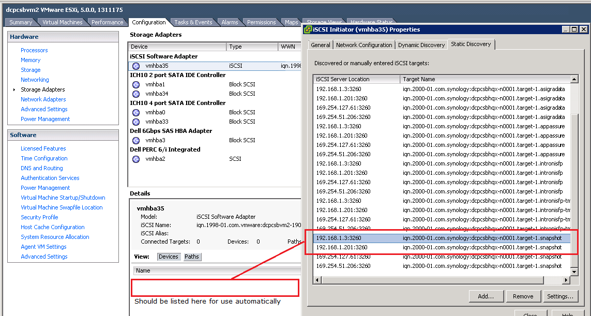Show the Paths view
The image size is (591, 316).
[192, 257]
